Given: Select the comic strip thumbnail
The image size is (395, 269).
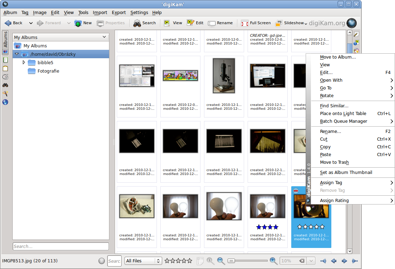Looking at the screenshot, I should [x=180, y=76].
